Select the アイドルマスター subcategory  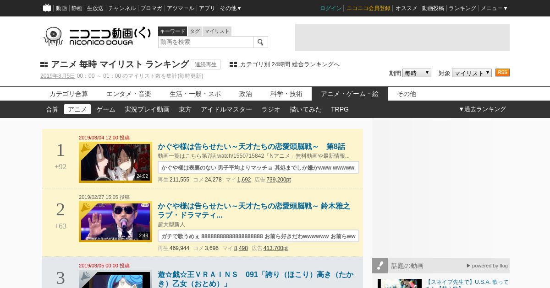coord(226,109)
